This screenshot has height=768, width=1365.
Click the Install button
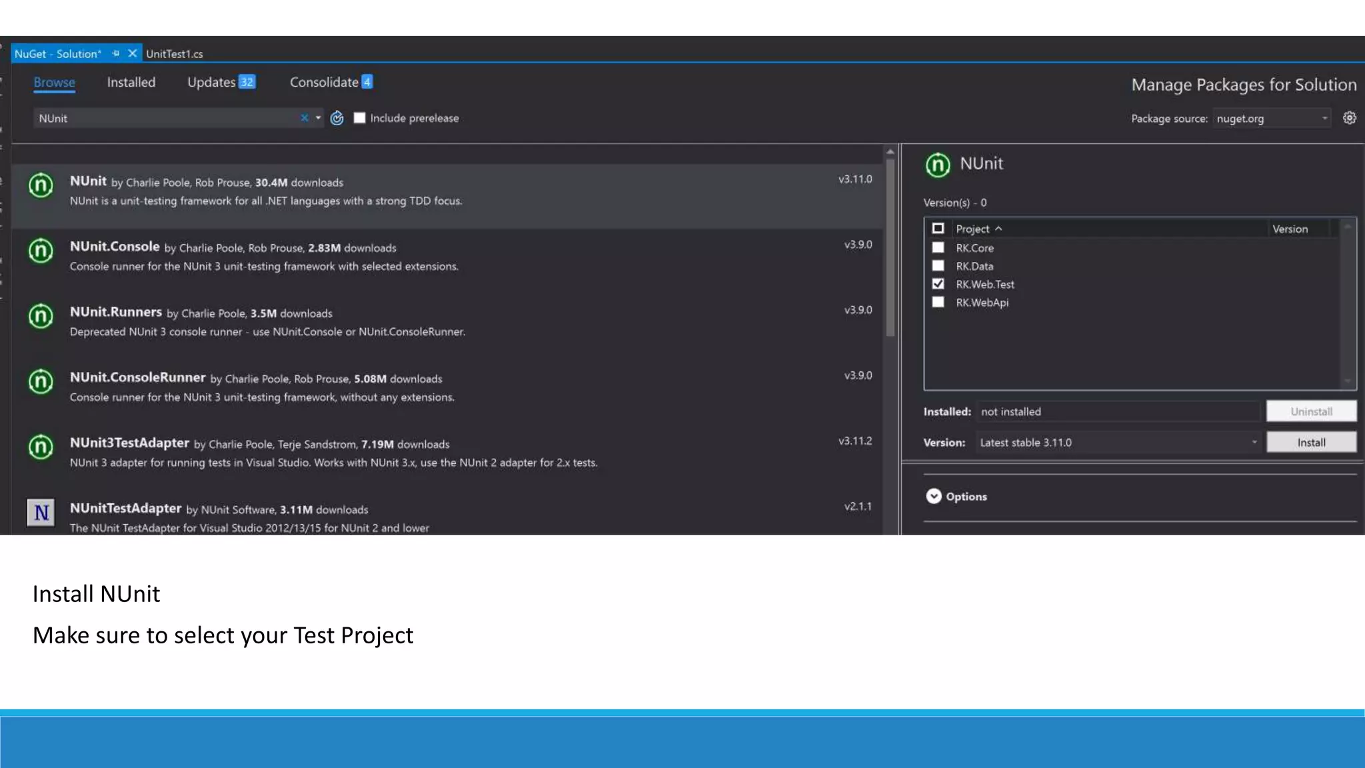pos(1311,442)
